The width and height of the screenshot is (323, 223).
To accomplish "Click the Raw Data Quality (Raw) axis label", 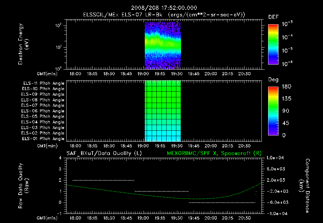I will tap(23, 186).
